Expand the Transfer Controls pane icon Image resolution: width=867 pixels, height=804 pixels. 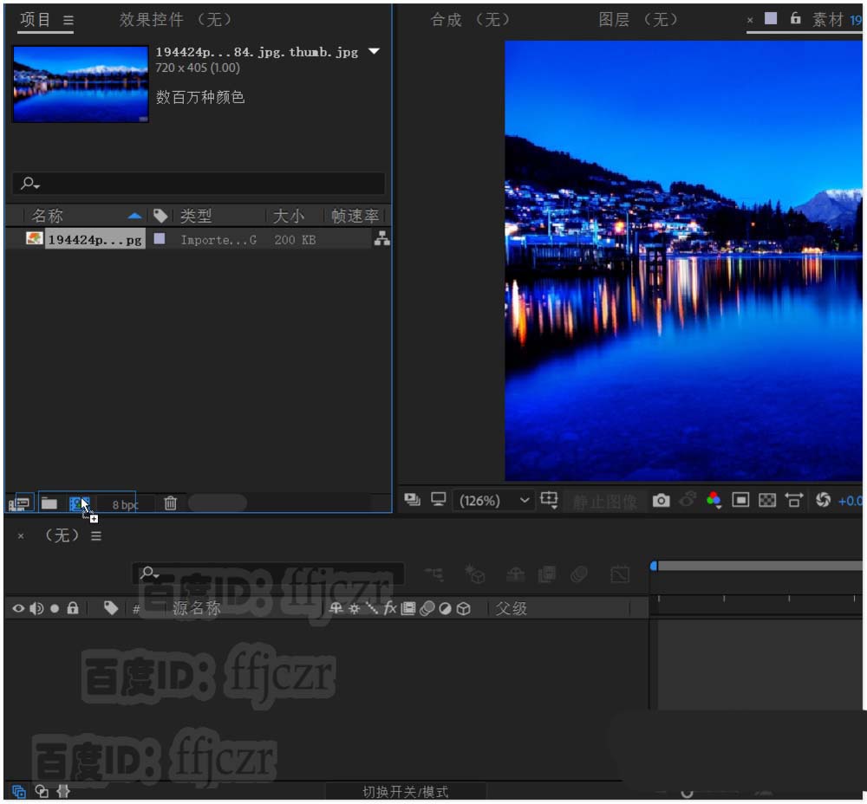[42, 791]
